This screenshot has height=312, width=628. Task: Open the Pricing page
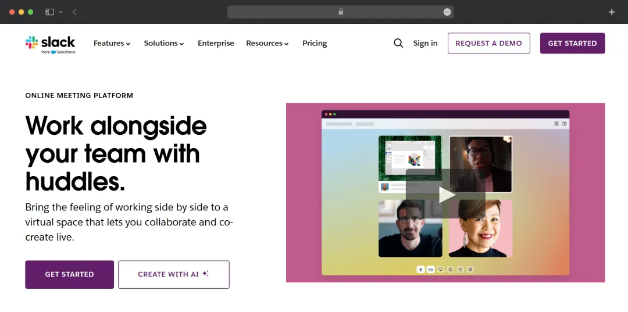pyautogui.click(x=315, y=43)
